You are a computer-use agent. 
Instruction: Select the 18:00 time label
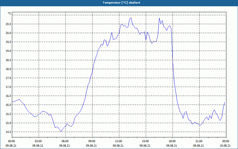tap(172, 141)
